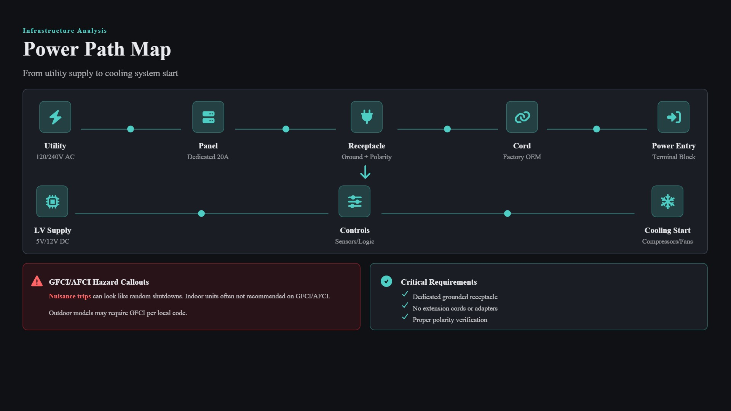Click checkmark beside Dedicated grounded receptacle

[405, 294]
